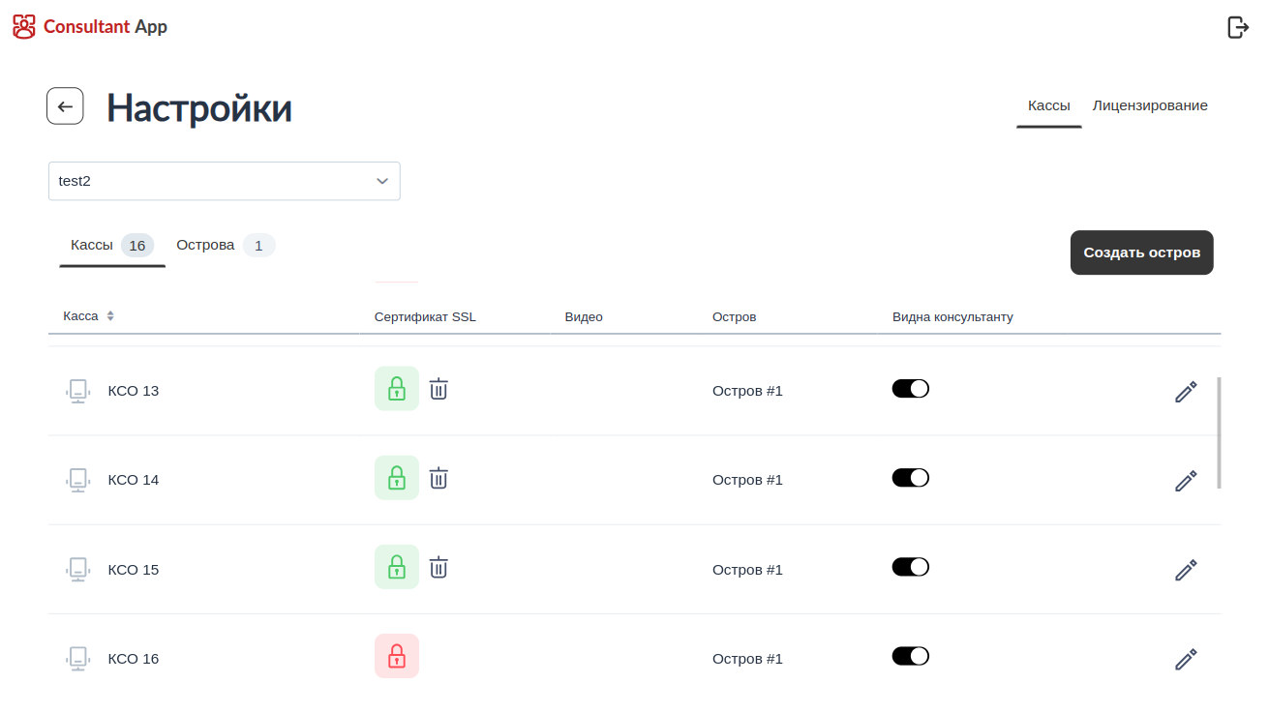Click the green lock icon for КСО 14
The image size is (1269, 713).
(x=397, y=478)
